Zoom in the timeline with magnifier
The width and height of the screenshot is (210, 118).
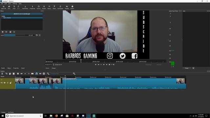coord(74,74)
